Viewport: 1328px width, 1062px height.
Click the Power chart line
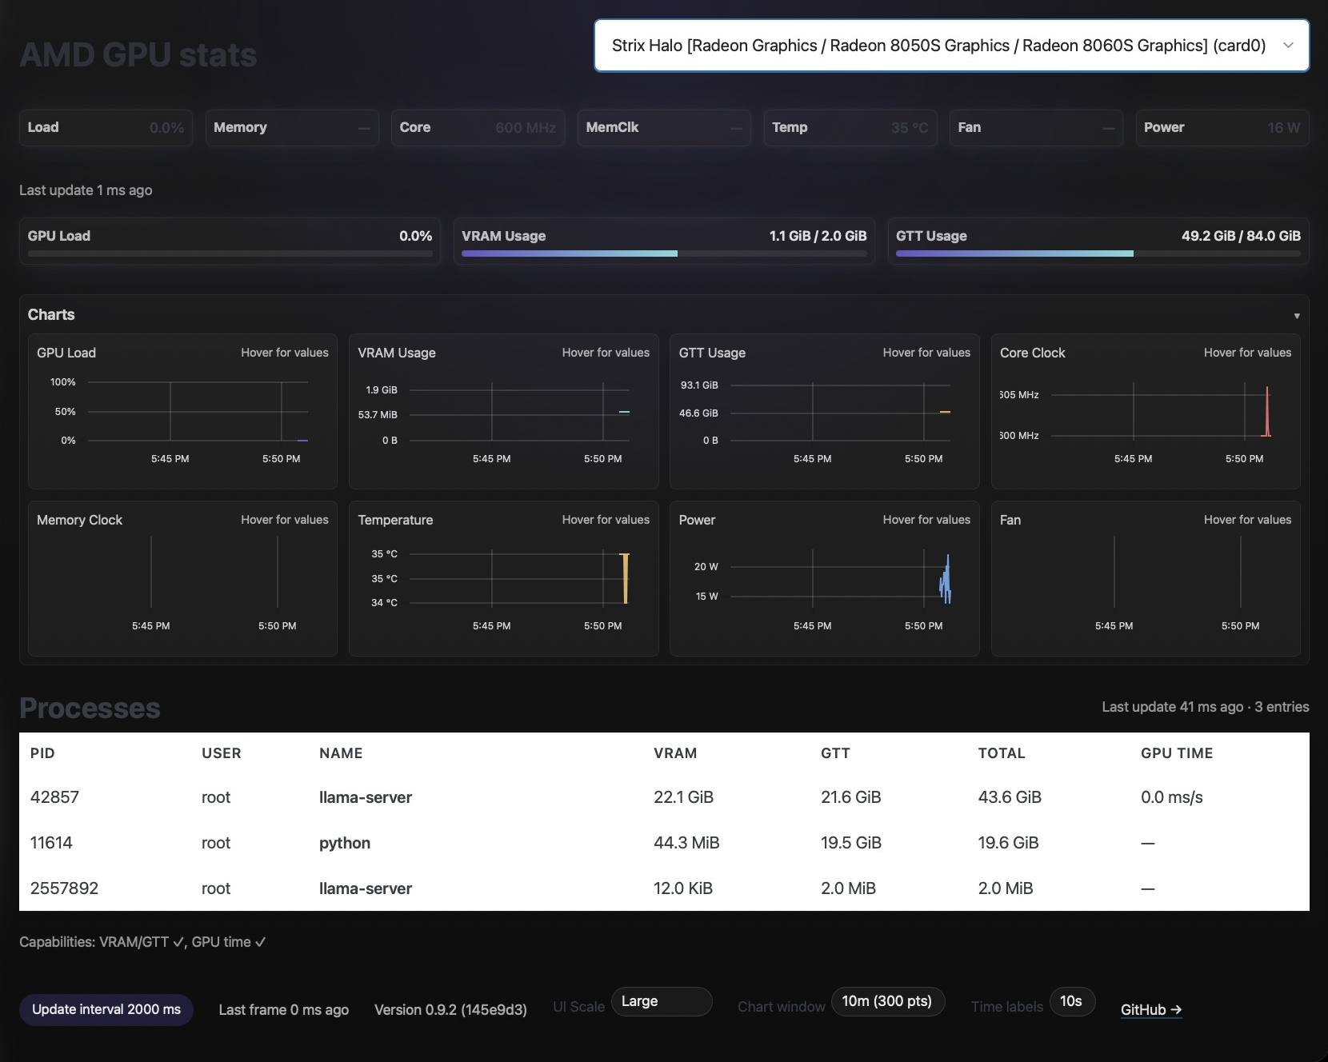(x=946, y=579)
